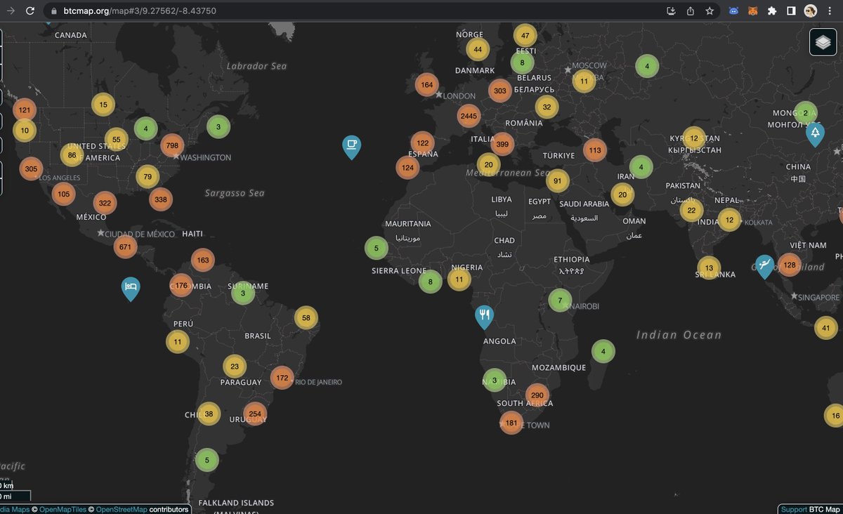
Task: Click the cafe cup pin in the Atlantic
Action: tap(352, 147)
